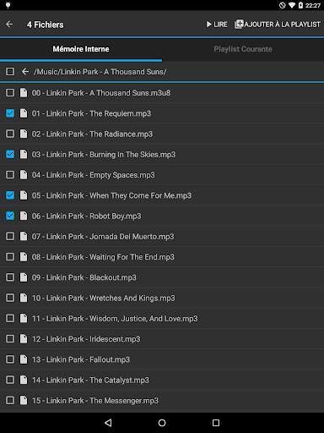Viewport: 324px width, 433px height.
Task: Select '13 - Linkin Park - Fallout.mp3' filename
Action: click(x=81, y=359)
